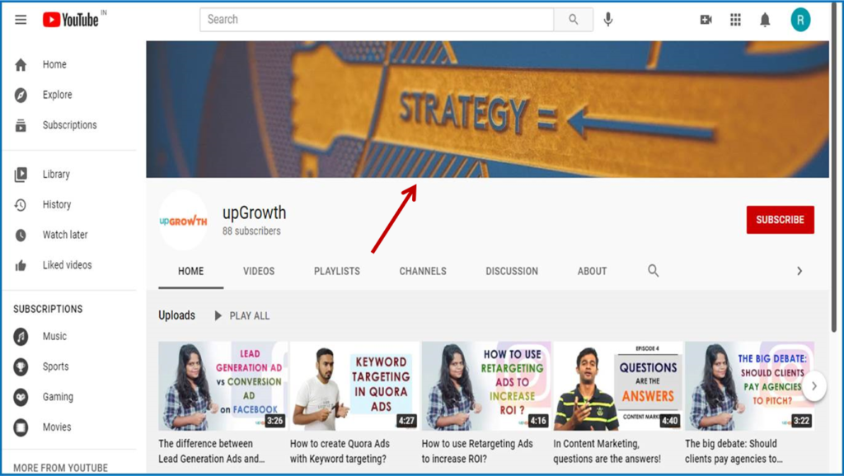This screenshot has width=844, height=476.
Task: Click the Home icon in sidebar
Action: tap(21, 65)
